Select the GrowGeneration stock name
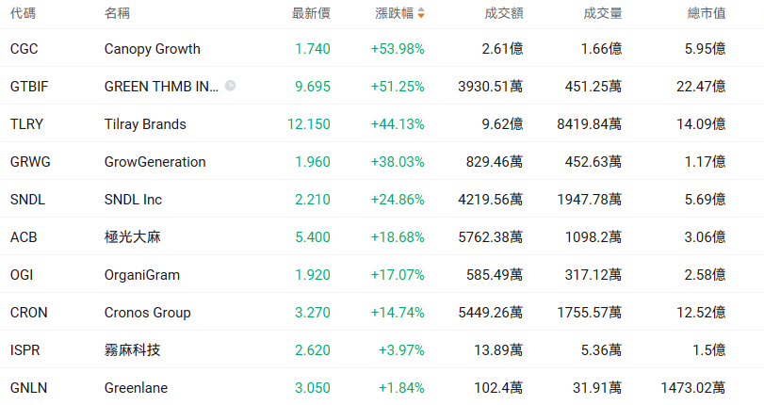 click(x=154, y=161)
